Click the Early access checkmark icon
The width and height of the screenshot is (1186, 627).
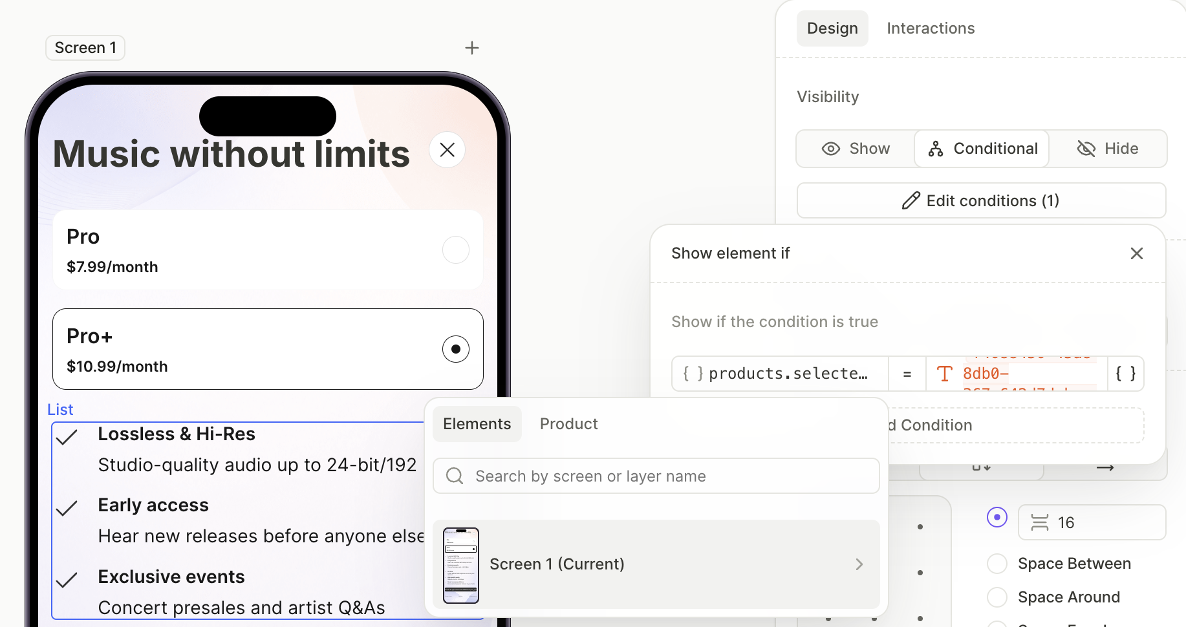(67, 509)
